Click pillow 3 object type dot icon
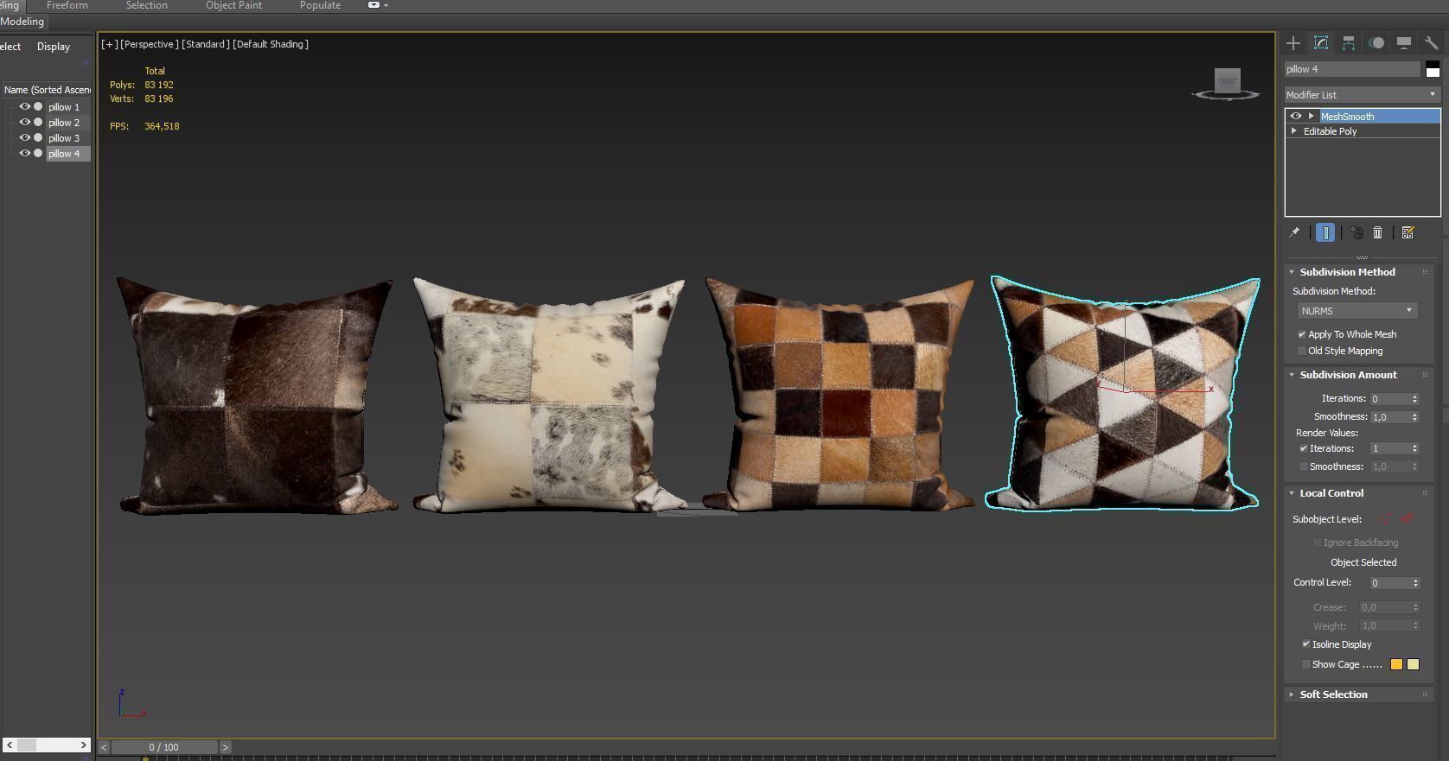The height and width of the screenshot is (761, 1449). pyautogui.click(x=38, y=138)
